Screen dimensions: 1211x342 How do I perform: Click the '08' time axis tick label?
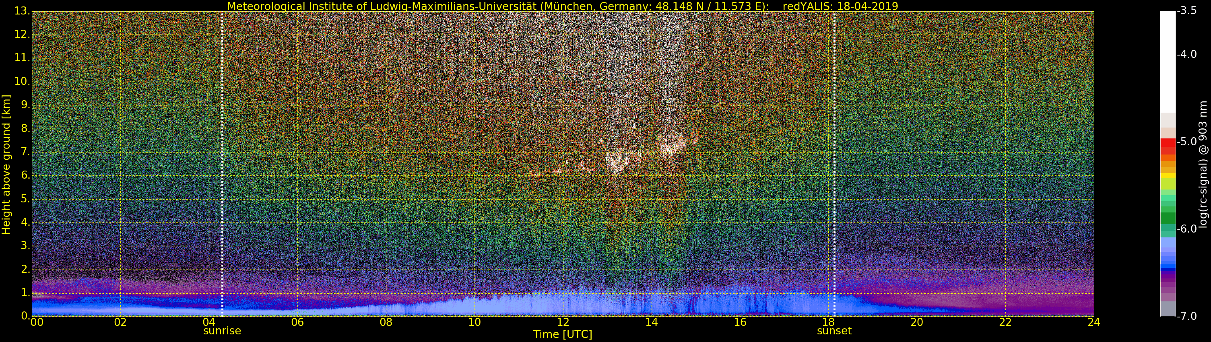coord(386,322)
